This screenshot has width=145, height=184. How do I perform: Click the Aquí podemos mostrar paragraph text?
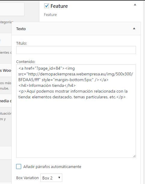(x=73, y=94)
